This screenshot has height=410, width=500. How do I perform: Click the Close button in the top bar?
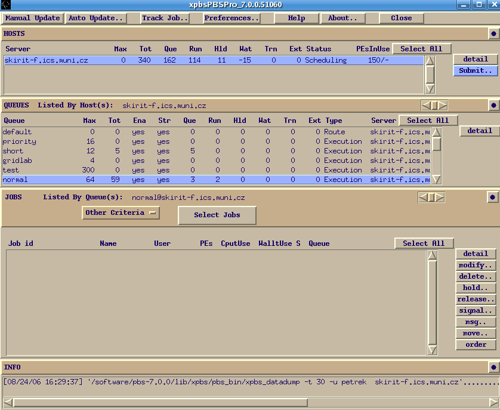pyautogui.click(x=401, y=18)
